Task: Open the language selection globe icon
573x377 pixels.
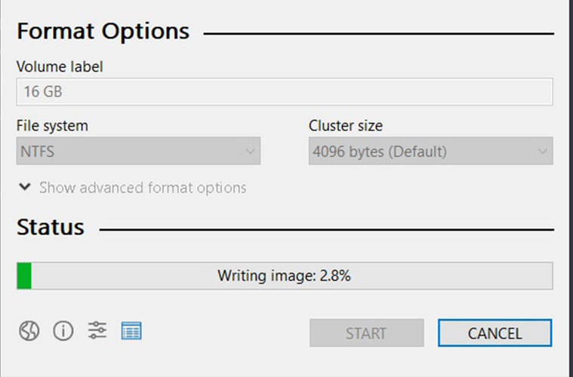Action: click(x=29, y=330)
